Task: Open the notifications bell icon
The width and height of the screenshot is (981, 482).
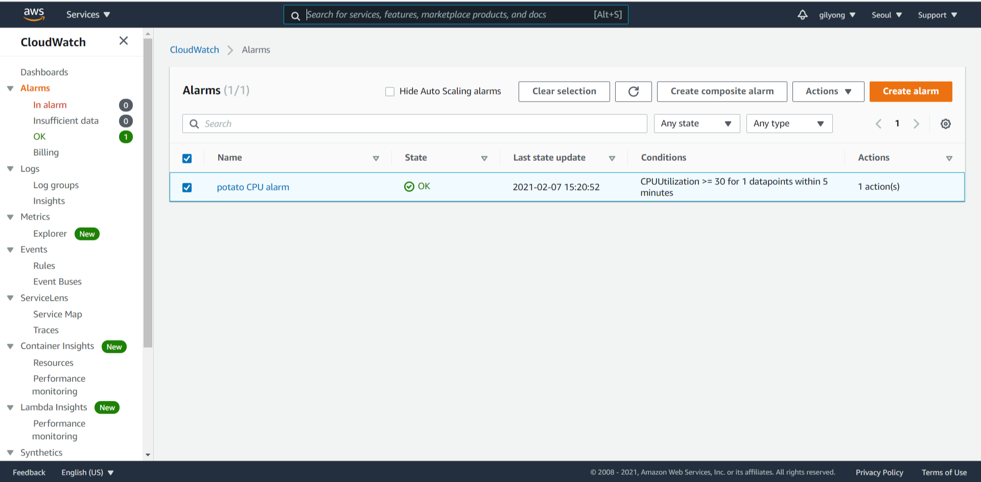Action: [x=803, y=15]
